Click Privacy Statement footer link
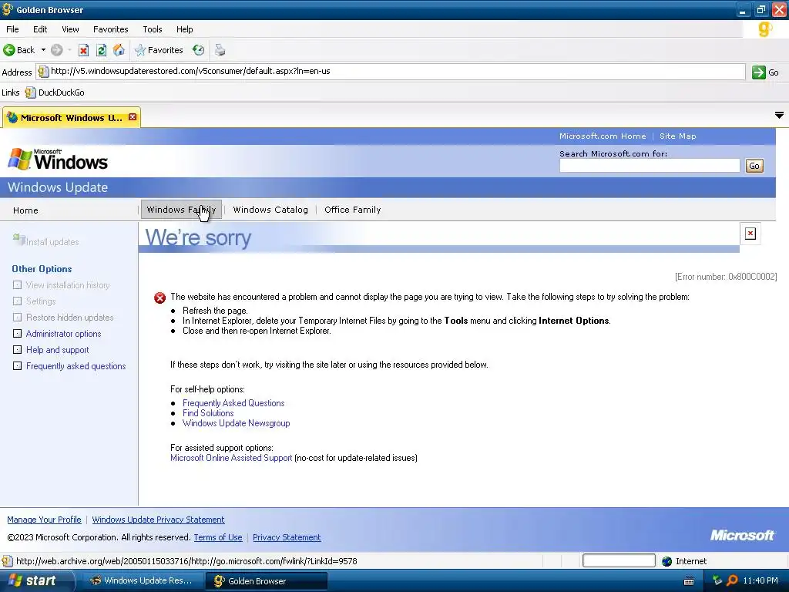The image size is (789, 592). click(x=287, y=537)
